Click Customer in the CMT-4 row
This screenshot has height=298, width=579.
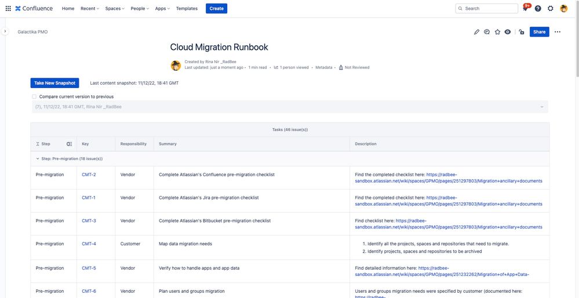[130, 244]
